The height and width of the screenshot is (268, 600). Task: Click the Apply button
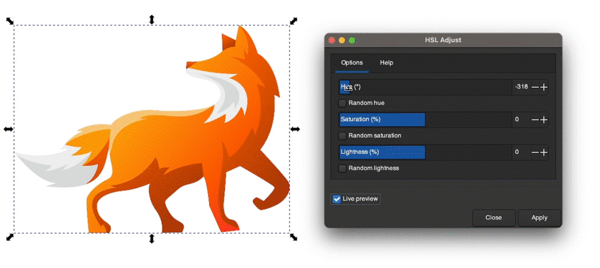coord(539,218)
